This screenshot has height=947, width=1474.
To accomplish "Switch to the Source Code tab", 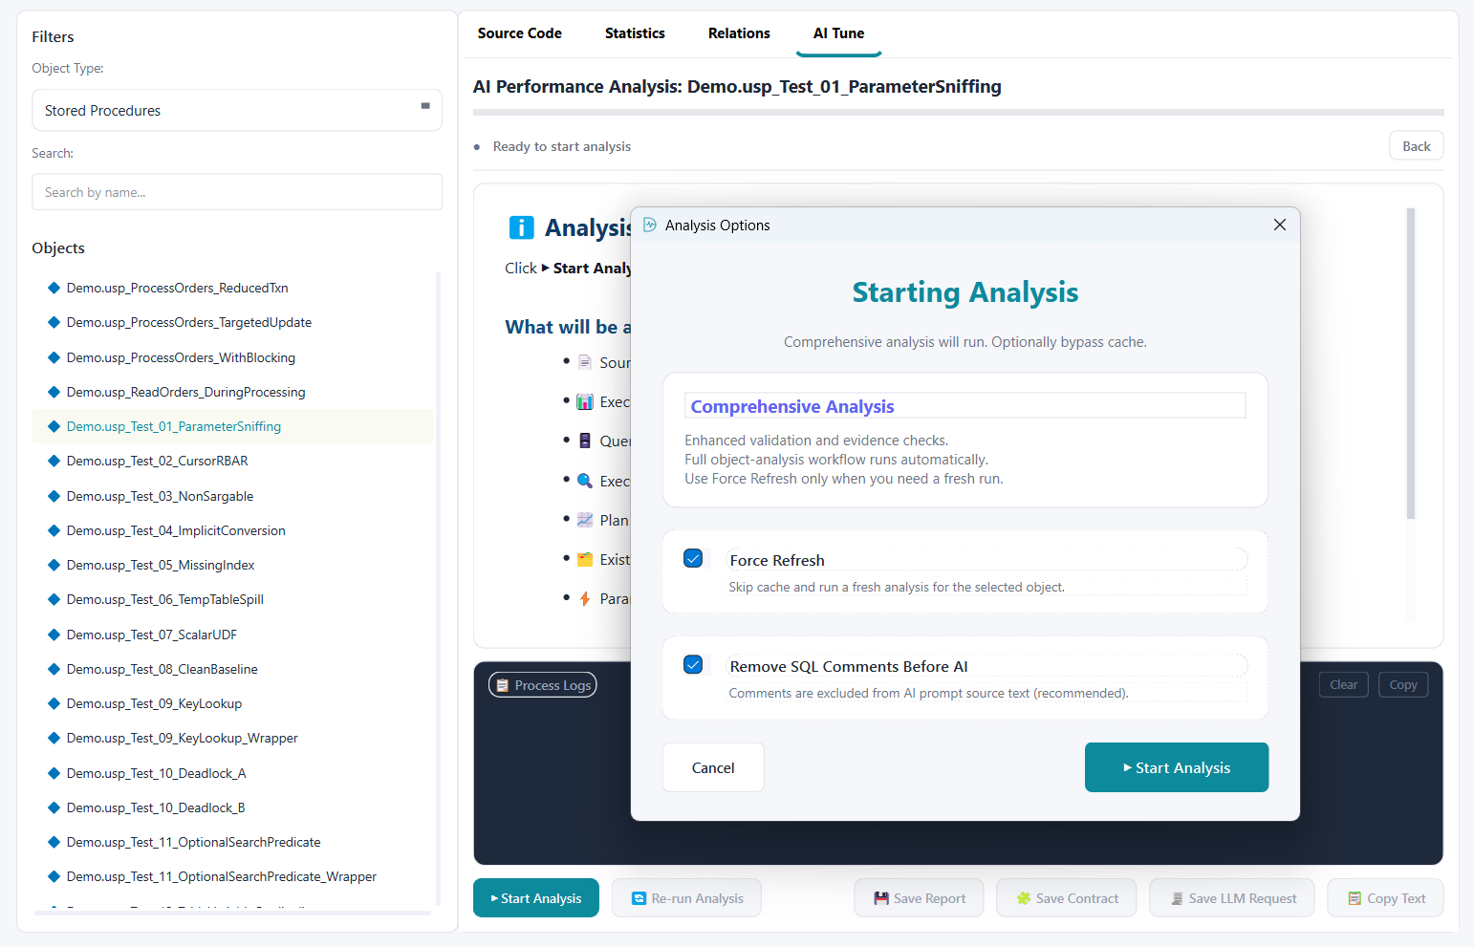I will pyautogui.click(x=520, y=33).
